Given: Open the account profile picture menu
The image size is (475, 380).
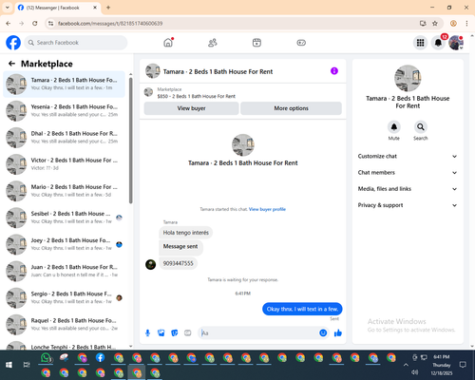Looking at the screenshot, I should (x=456, y=43).
